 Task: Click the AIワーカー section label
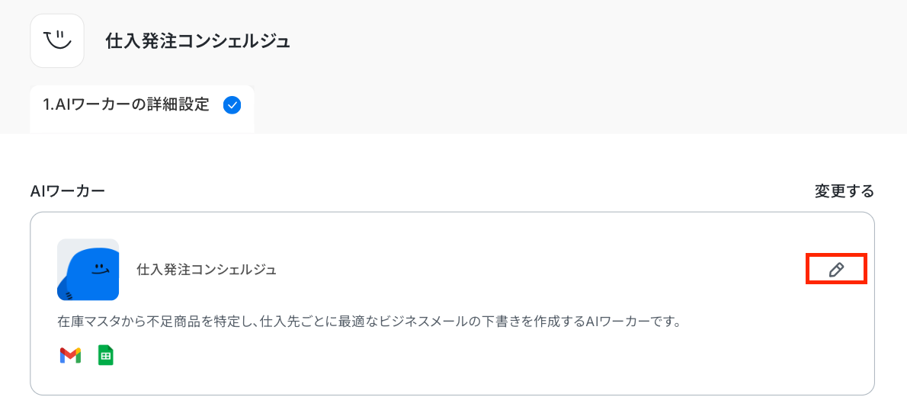tap(67, 191)
